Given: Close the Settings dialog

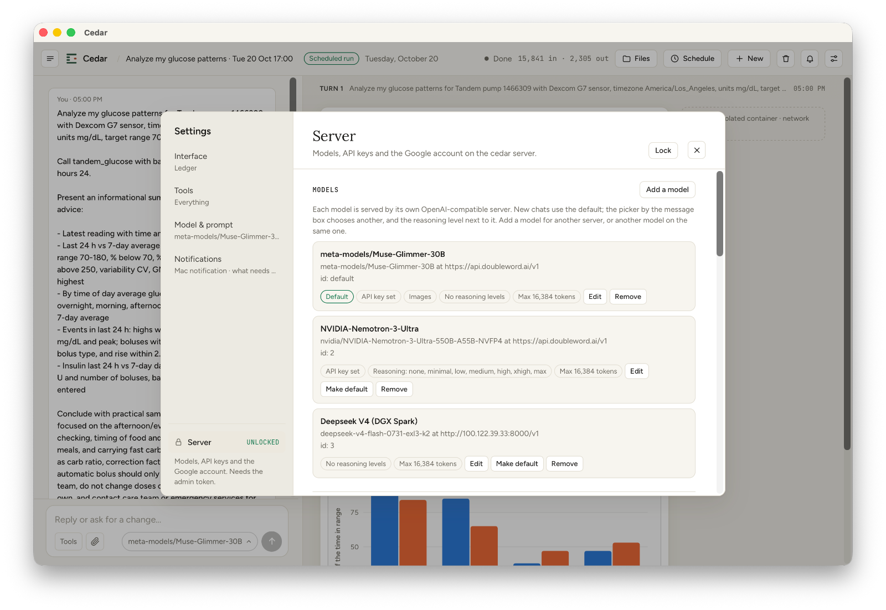Looking at the screenshot, I should (x=697, y=150).
